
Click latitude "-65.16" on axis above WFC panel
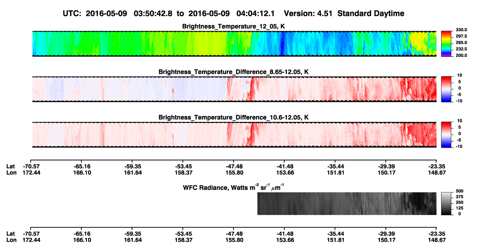click(81, 166)
